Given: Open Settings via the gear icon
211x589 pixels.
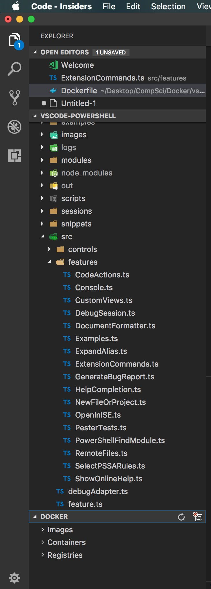Looking at the screenshot, I should [14, 578].
